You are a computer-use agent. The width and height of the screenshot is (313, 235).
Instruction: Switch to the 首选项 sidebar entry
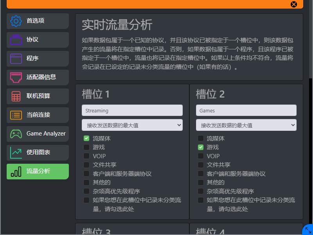click(x=16, y=21)
